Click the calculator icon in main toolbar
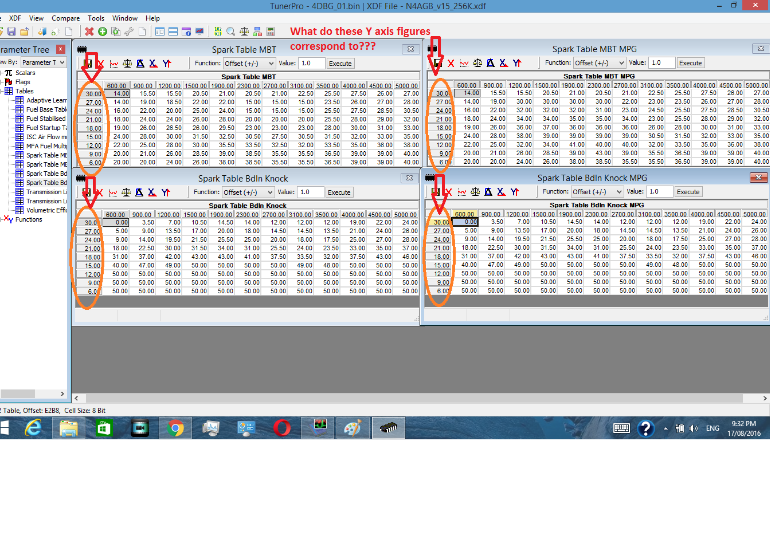Screen dimensions: 783x559 click(271, 32)
